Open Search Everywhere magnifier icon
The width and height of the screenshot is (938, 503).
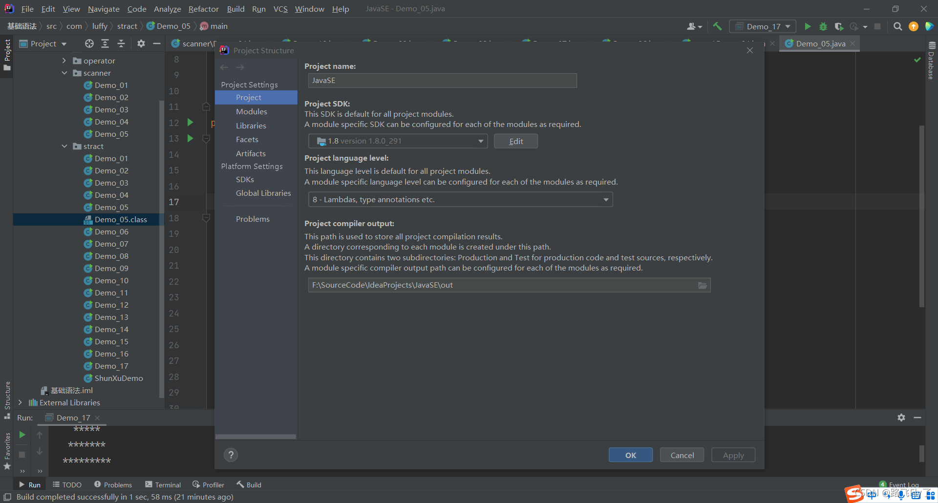tap(897, 26)
